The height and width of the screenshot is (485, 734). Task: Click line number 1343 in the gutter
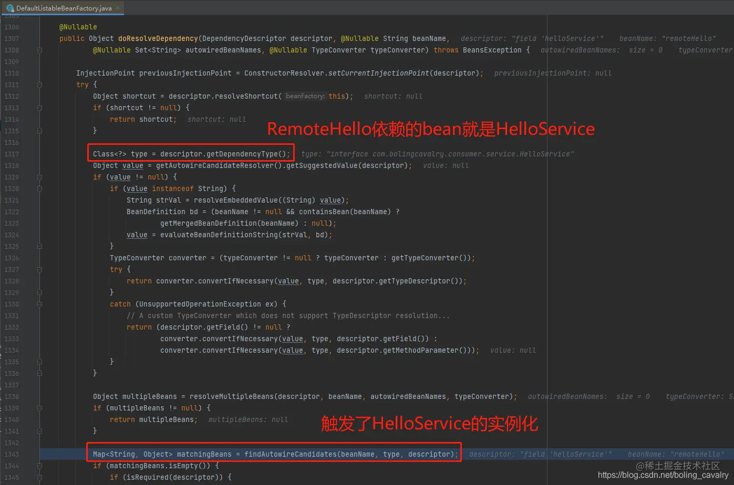pyautogui.click(x=12, y=455)
